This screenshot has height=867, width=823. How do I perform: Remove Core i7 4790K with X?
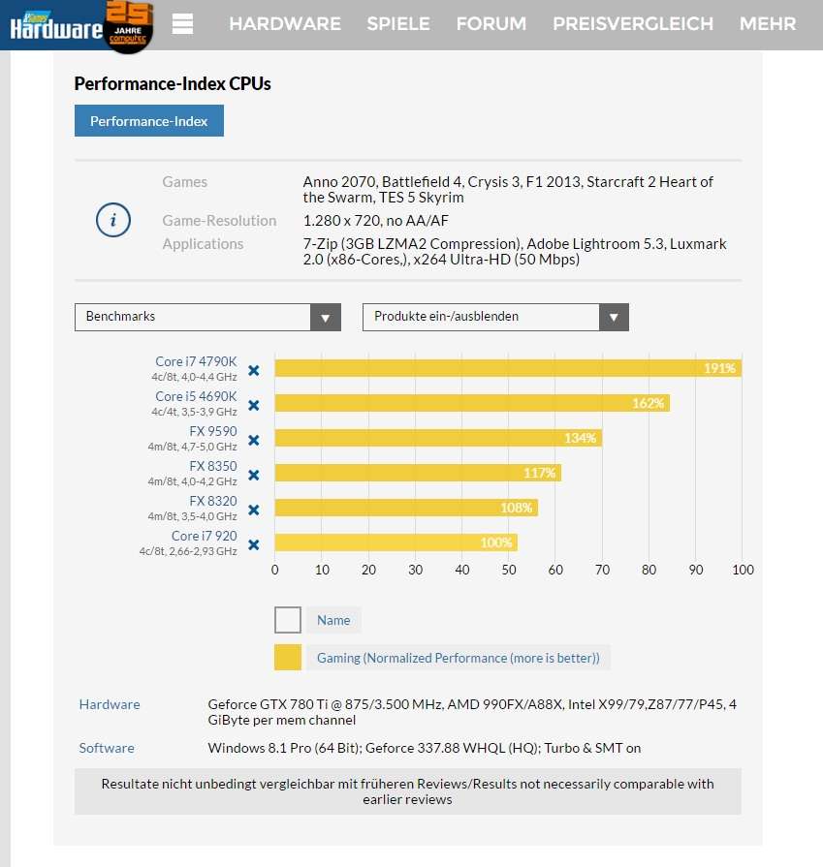(x=253, y=370)
